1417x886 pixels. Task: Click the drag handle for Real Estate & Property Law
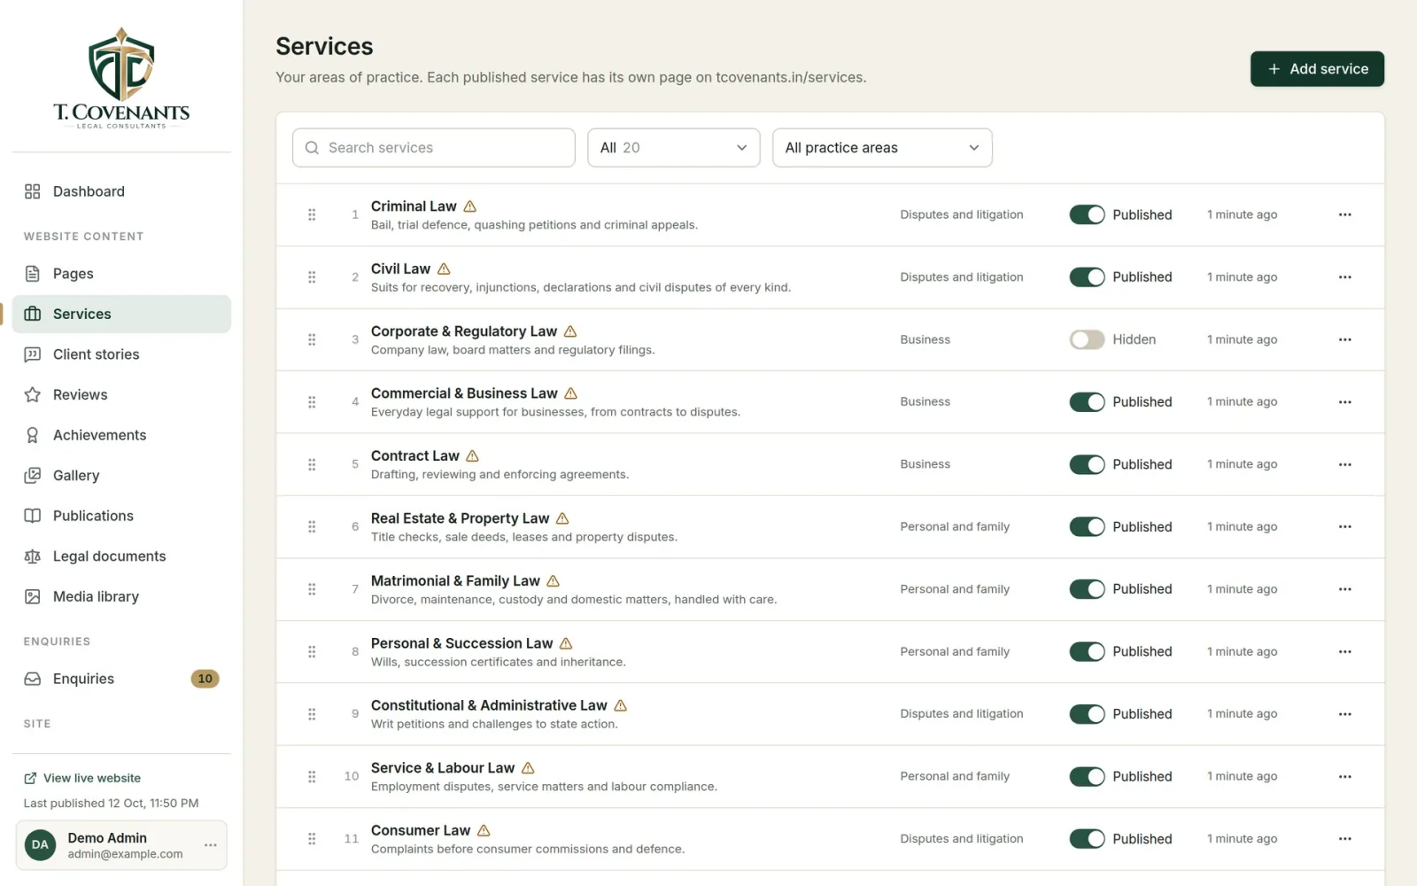pyautogui.click(x=312, y=526)
